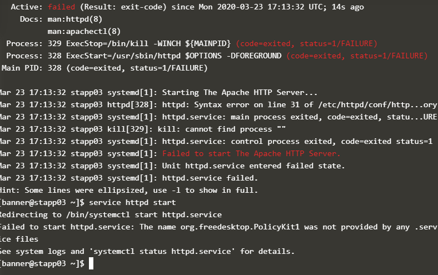Click the "httpd.service failed." log line

tap(210, 178)
